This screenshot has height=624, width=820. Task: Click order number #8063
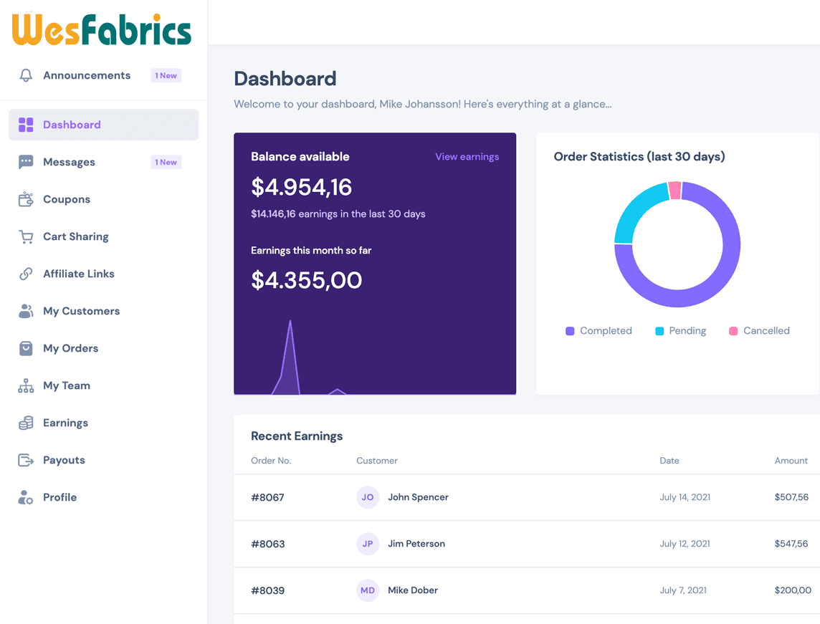268,544
